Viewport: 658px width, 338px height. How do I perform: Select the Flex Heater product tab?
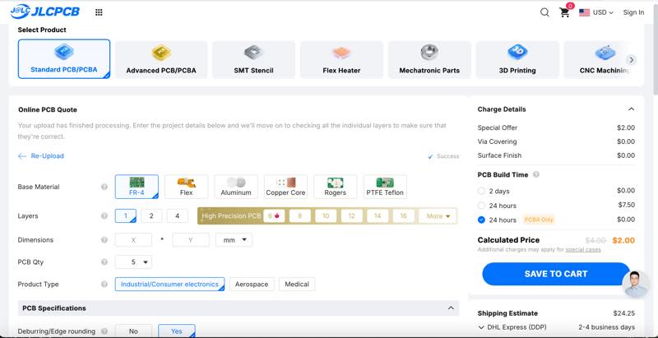[x=341, y=59]
